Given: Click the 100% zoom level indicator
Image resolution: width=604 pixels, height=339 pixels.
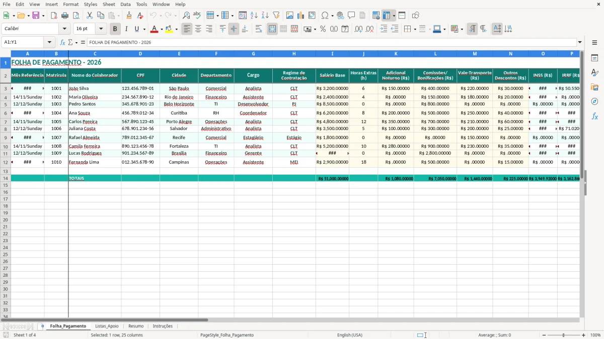Looking at the screenshot, I should coord(595,335).
